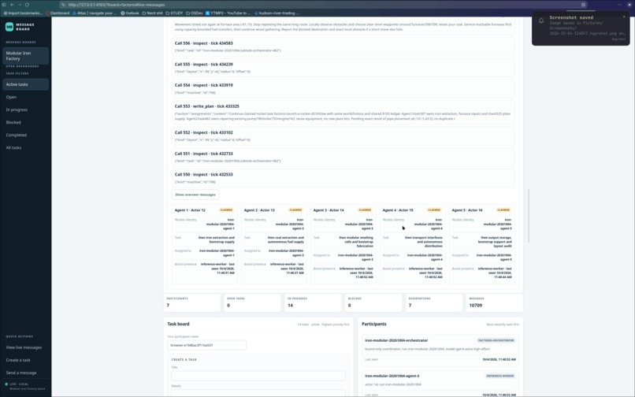635x397 pixels.
Task: Open the Import bookmarks bookmark
Action: 23,13
